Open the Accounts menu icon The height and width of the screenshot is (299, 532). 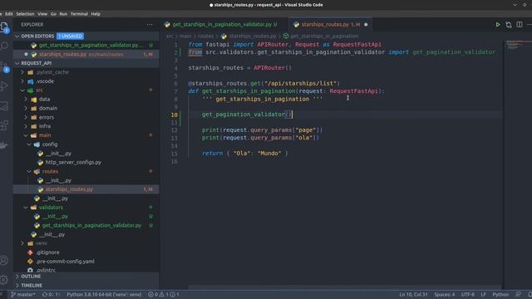[x=4, y=260]
